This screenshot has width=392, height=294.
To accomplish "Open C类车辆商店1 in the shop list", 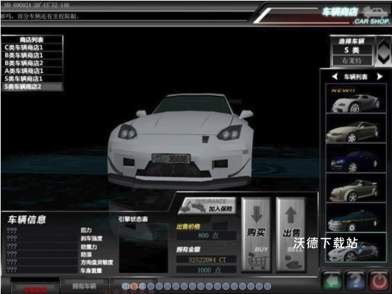I will pos(32,47).
